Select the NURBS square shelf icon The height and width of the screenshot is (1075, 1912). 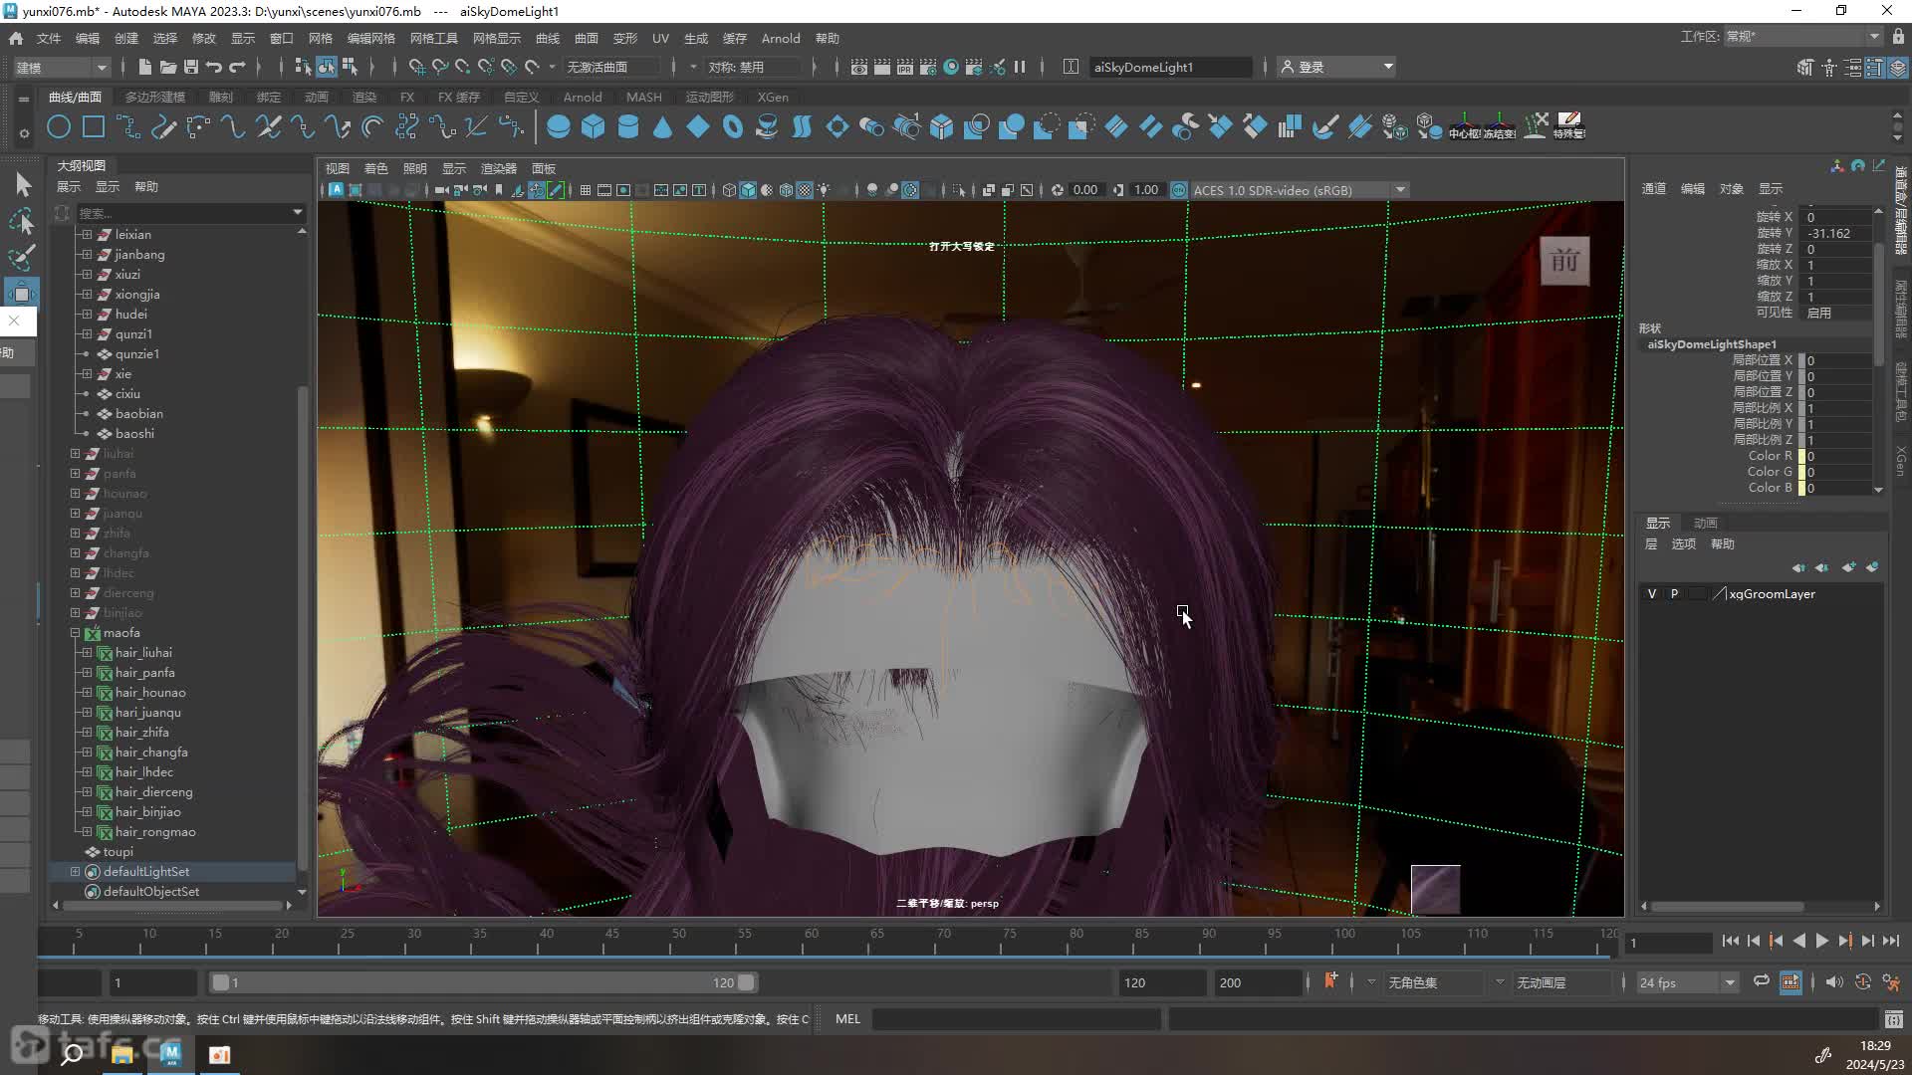coord(94,127)
